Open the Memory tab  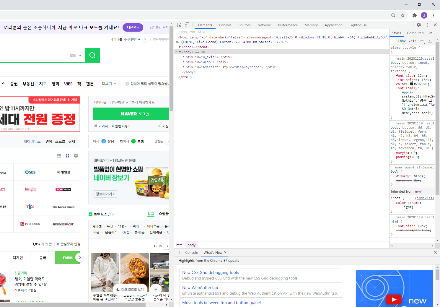pos(311,25)
